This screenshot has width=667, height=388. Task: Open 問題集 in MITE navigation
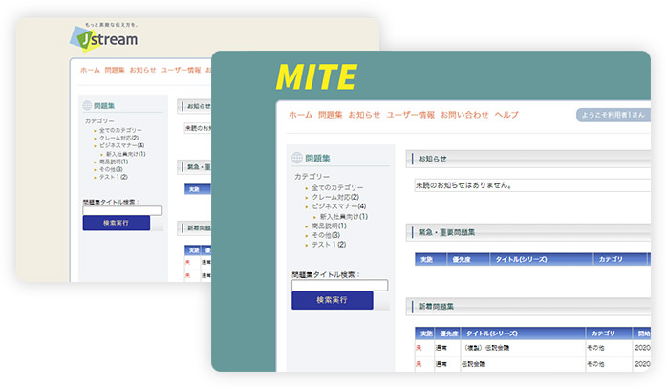[330, 115]
